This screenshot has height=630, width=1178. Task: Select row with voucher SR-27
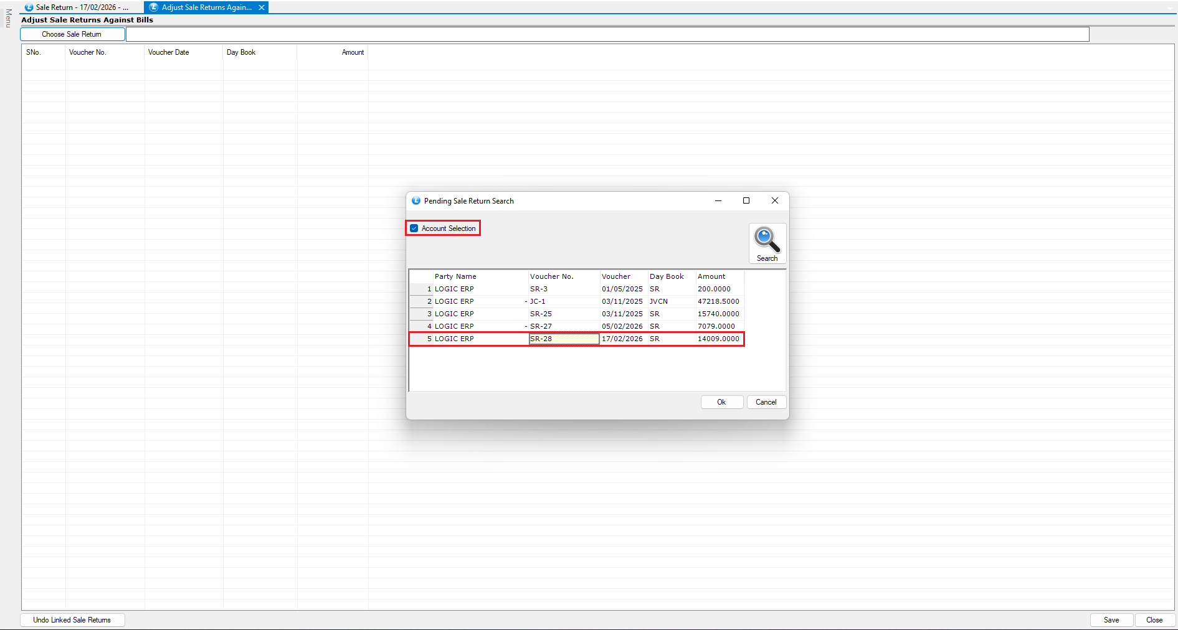pyautogui.click(x=541, y=326)
